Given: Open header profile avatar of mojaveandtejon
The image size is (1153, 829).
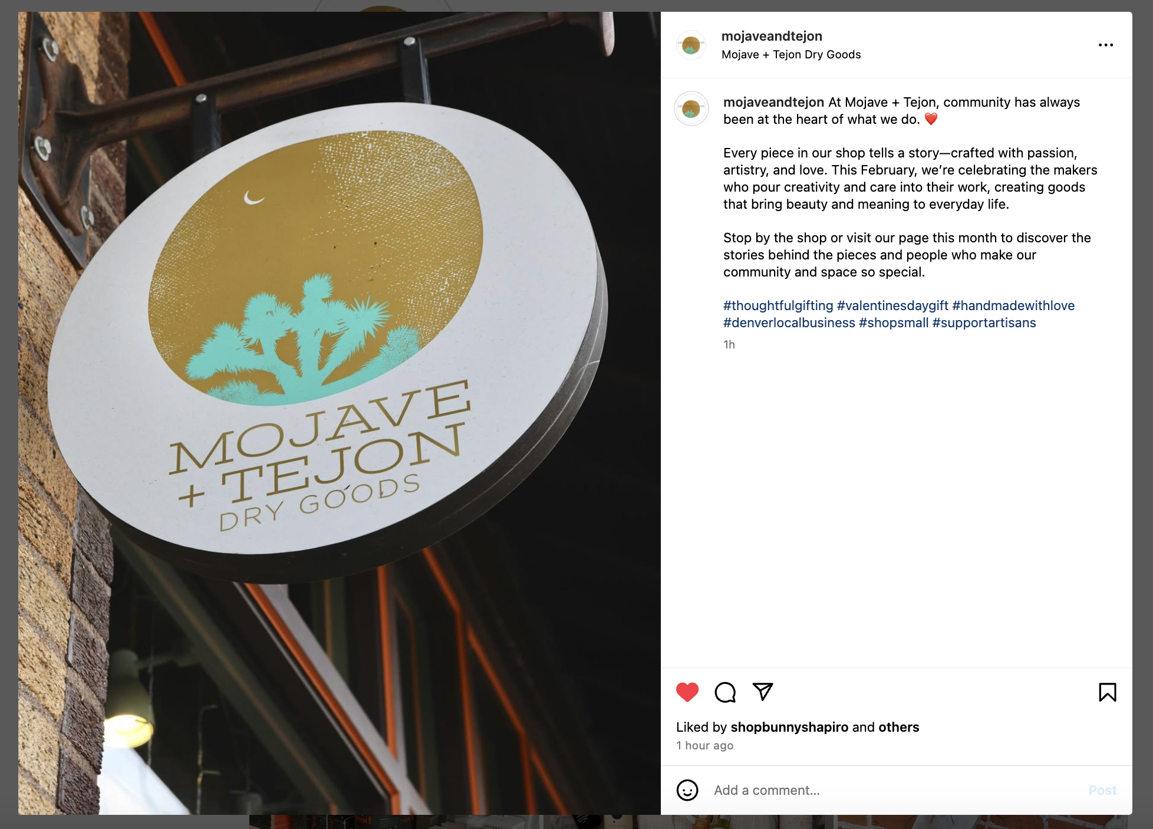Looking at the screenshot, I should coord(691,45).
